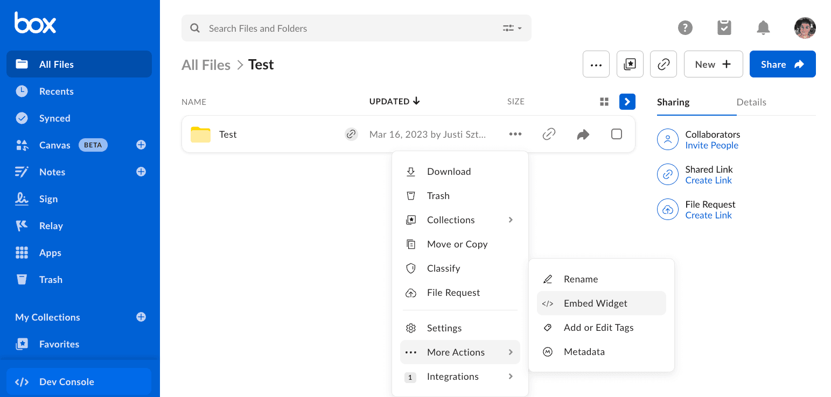Click the Box logo
The width and height of the screenshot is (831, 397).
point(36,23)
